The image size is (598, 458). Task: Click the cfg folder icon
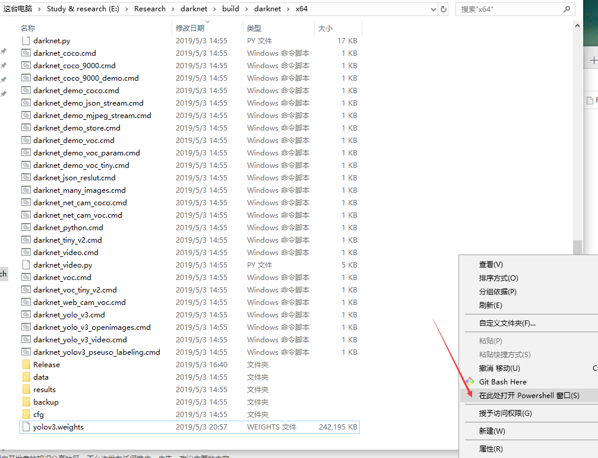26,414
